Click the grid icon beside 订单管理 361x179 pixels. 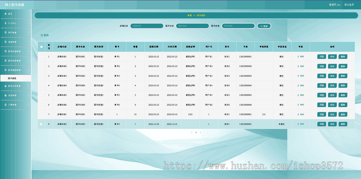tap(6, 105)
